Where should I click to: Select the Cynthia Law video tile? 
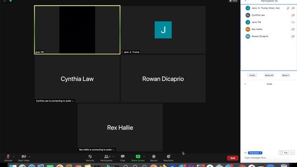coord(77,79)
